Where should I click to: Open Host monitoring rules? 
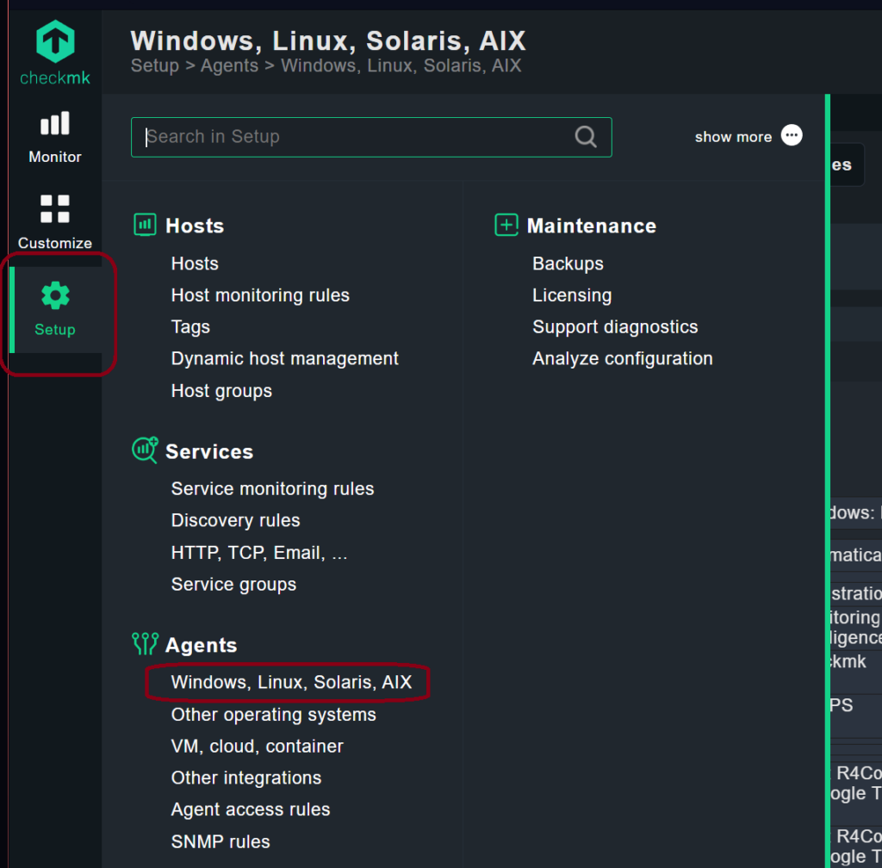260,295
